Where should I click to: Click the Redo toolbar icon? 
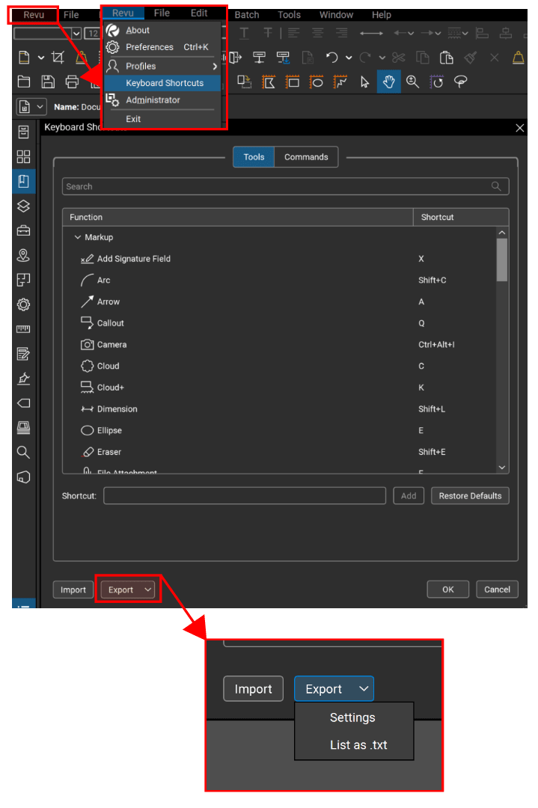click(365, 57)
